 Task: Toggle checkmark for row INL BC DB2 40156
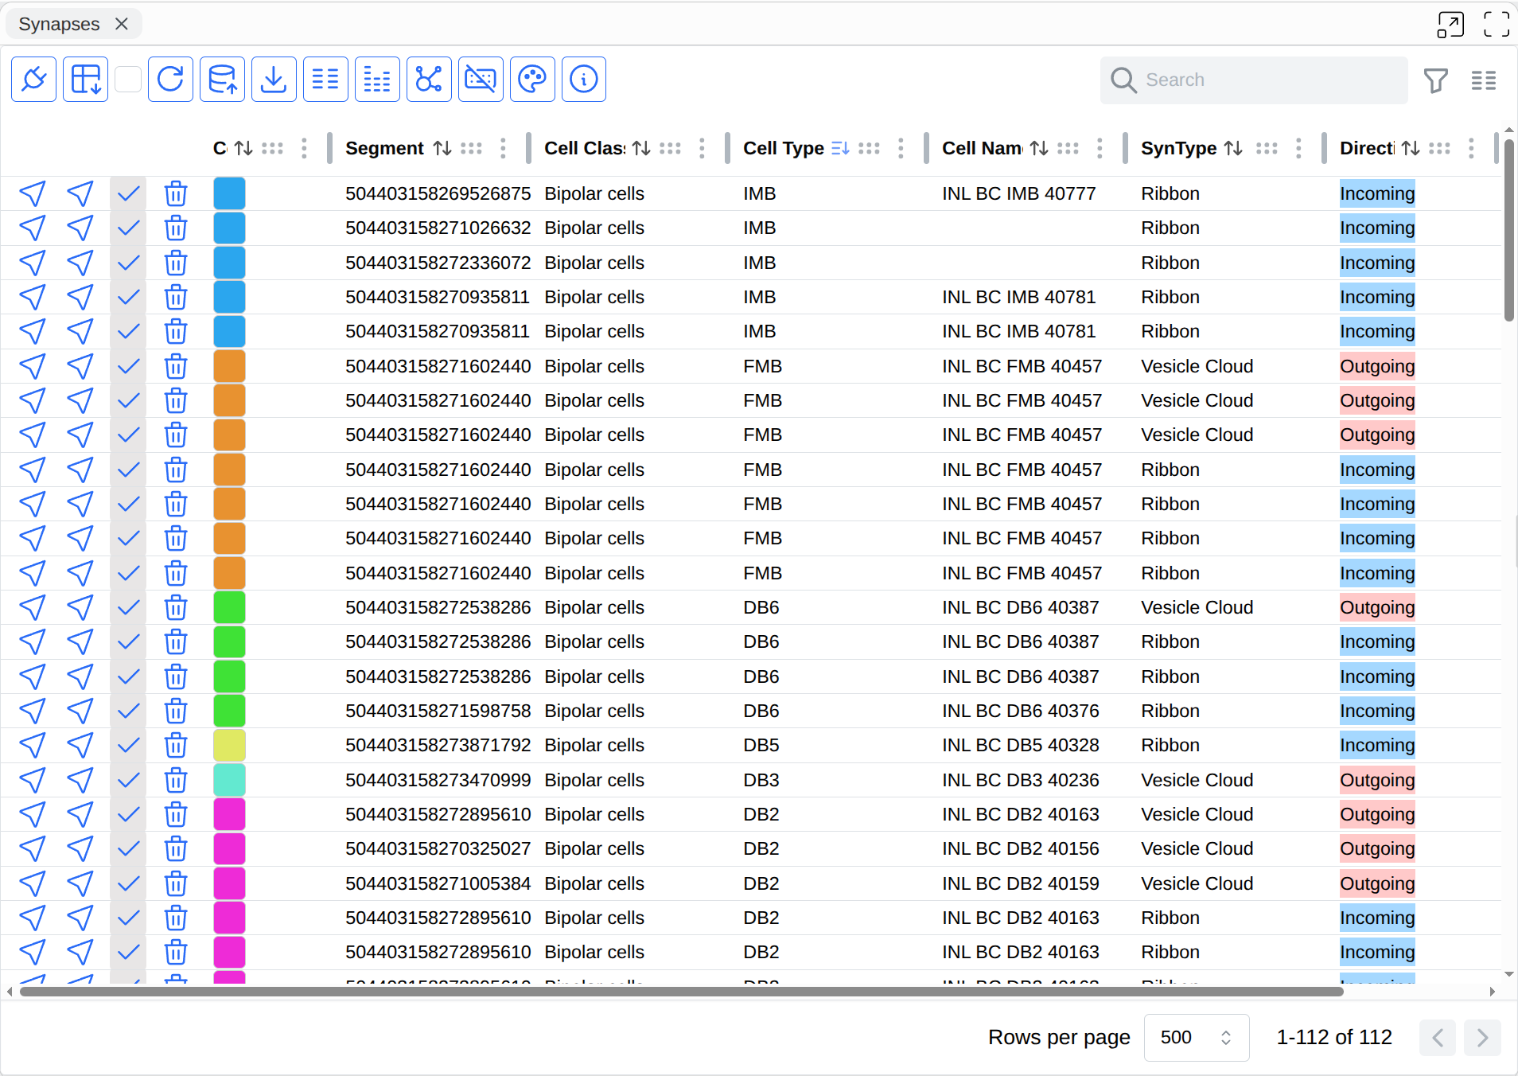coord(128,849)
